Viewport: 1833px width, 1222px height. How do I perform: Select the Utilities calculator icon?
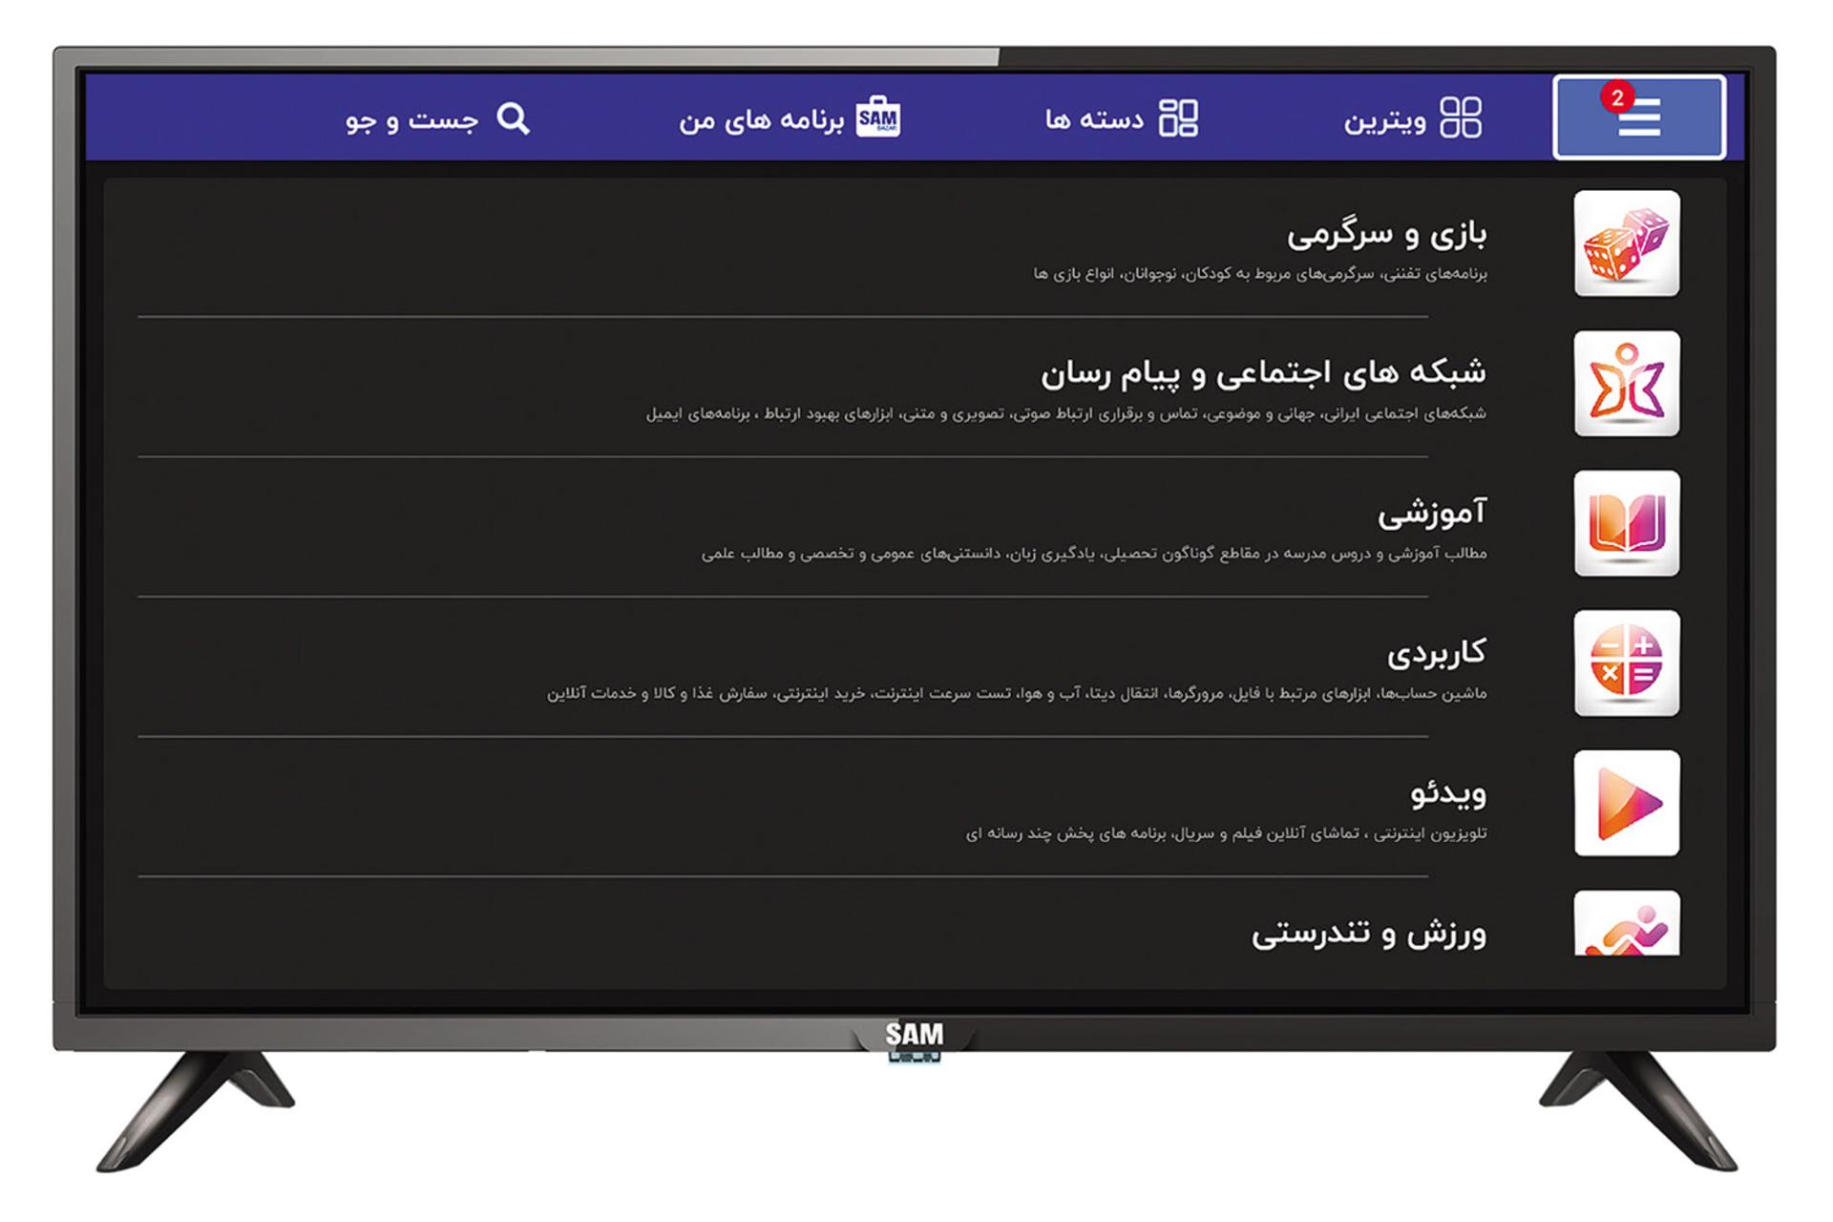(x=1626, y=664)
